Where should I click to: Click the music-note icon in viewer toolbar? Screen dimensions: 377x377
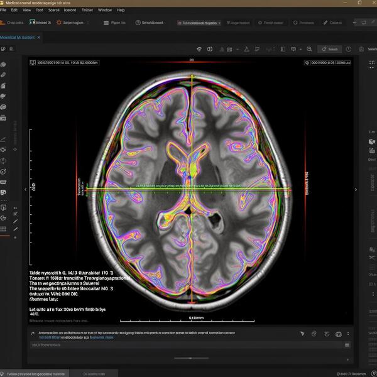[x=257, y=49]
